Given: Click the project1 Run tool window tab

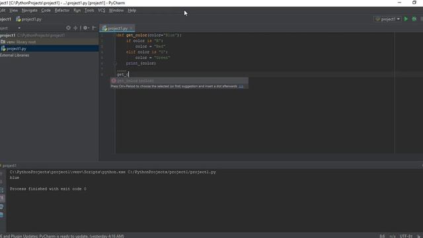Looking at the screenshot, I should (x=9, y=165).
